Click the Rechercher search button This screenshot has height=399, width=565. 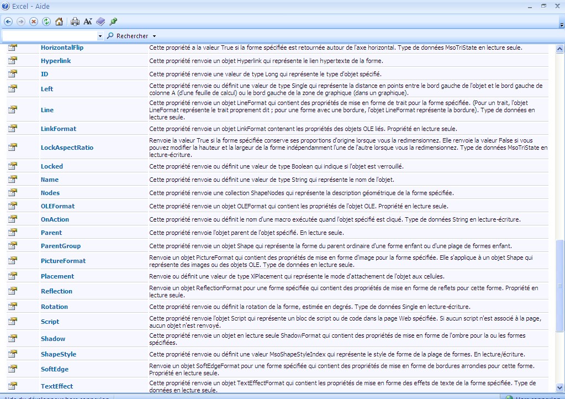point(128,36)
